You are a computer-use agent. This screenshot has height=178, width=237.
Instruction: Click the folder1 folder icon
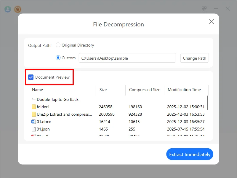click(x=34, y=107)
